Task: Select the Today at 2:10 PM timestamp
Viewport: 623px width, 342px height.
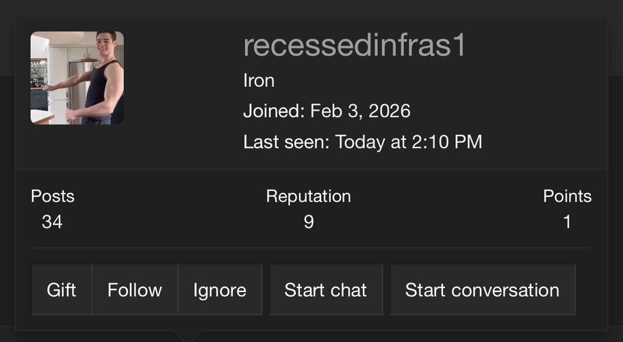Action: point(409,142)
